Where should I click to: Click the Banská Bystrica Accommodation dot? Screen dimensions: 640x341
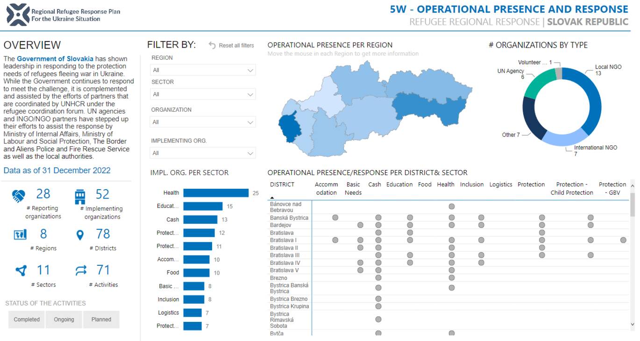pyautogui.click(x=335, y=218)
